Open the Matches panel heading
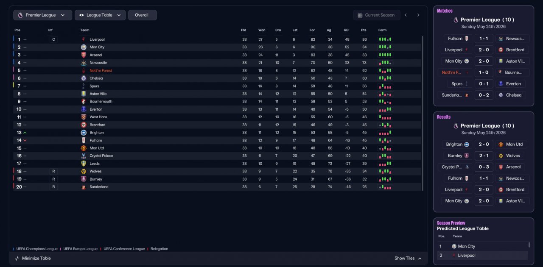543x267 pixels. coord(445,11)
